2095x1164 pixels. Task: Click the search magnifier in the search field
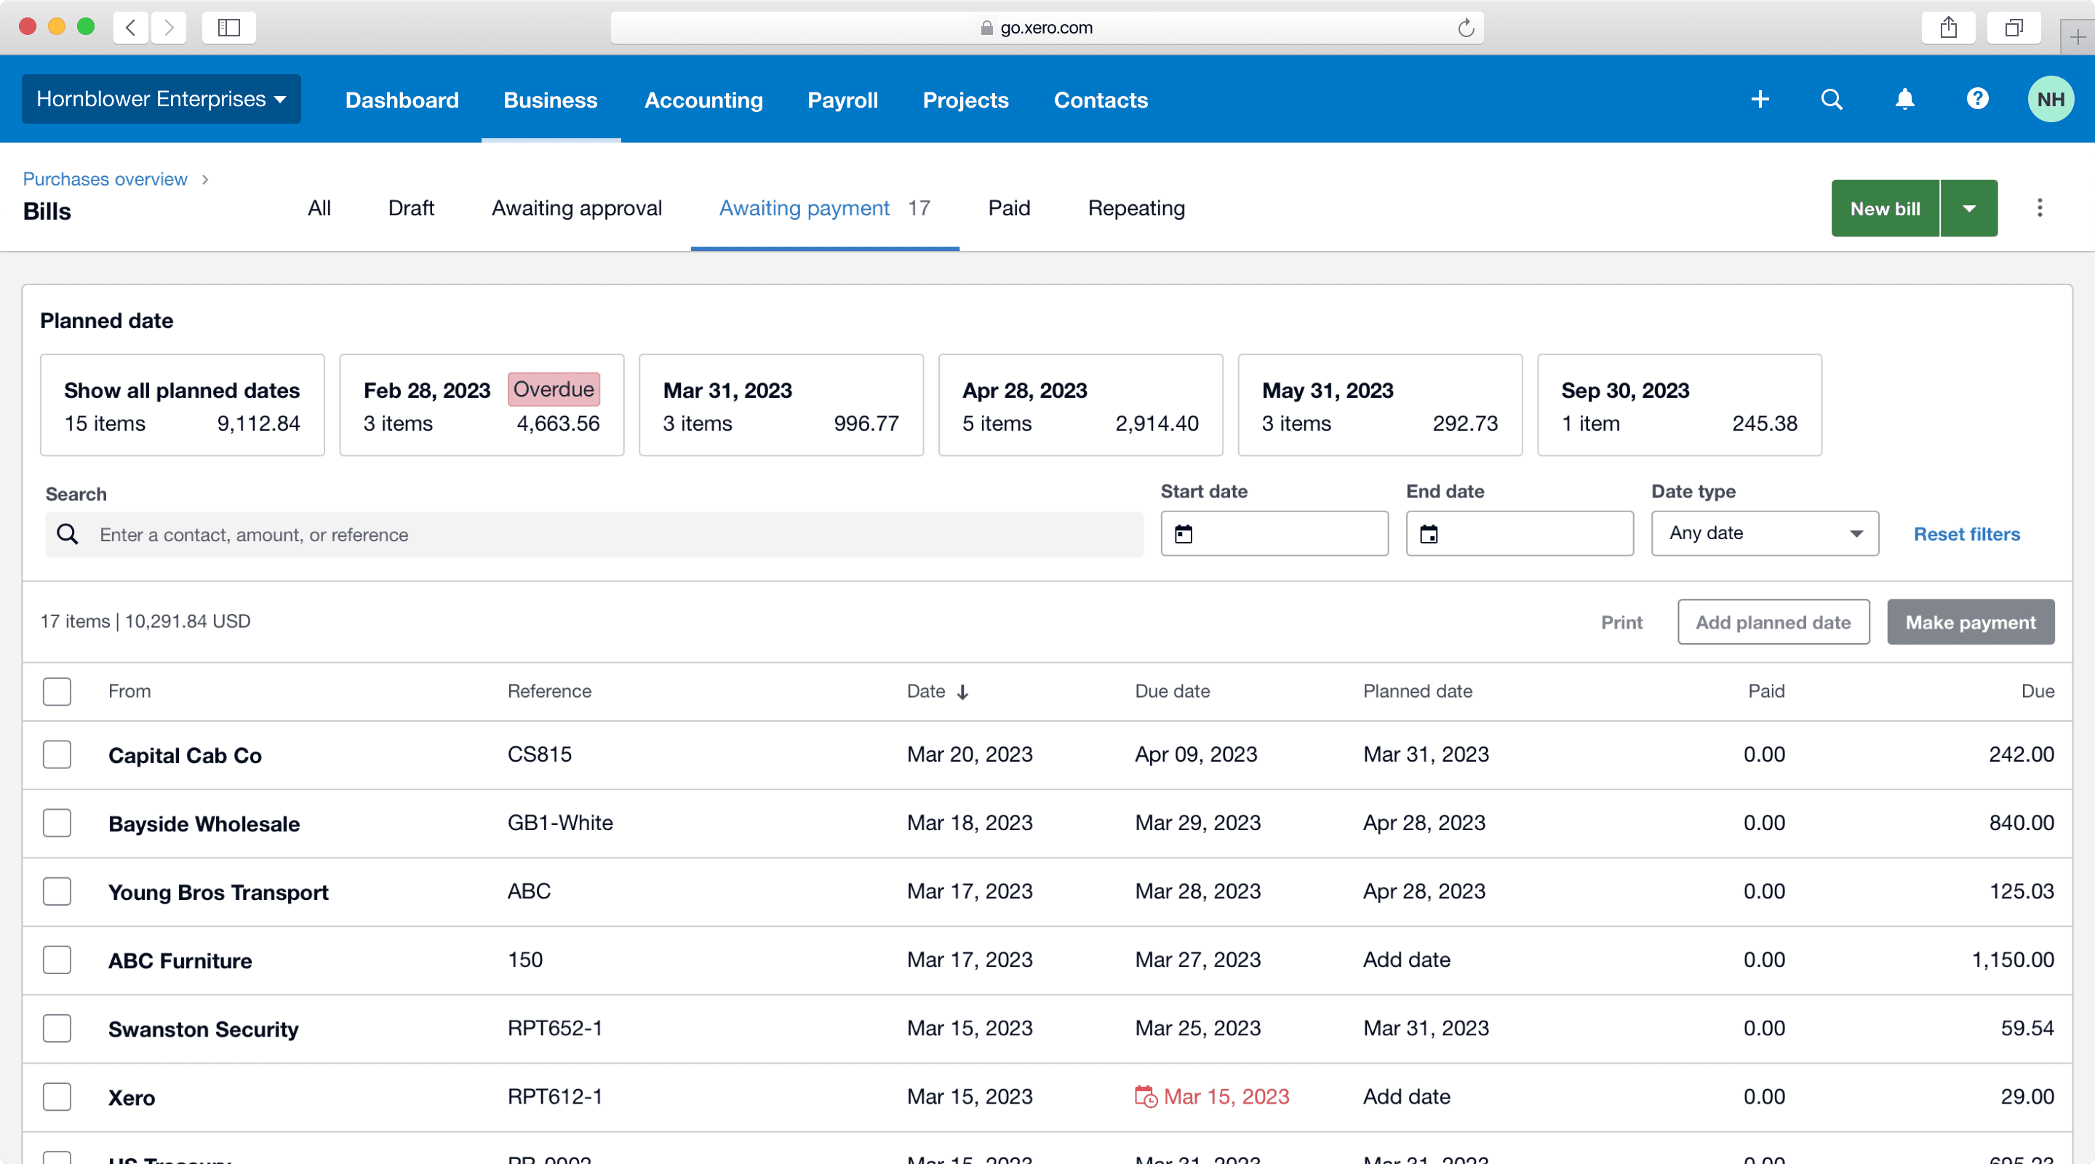(68, 535)
